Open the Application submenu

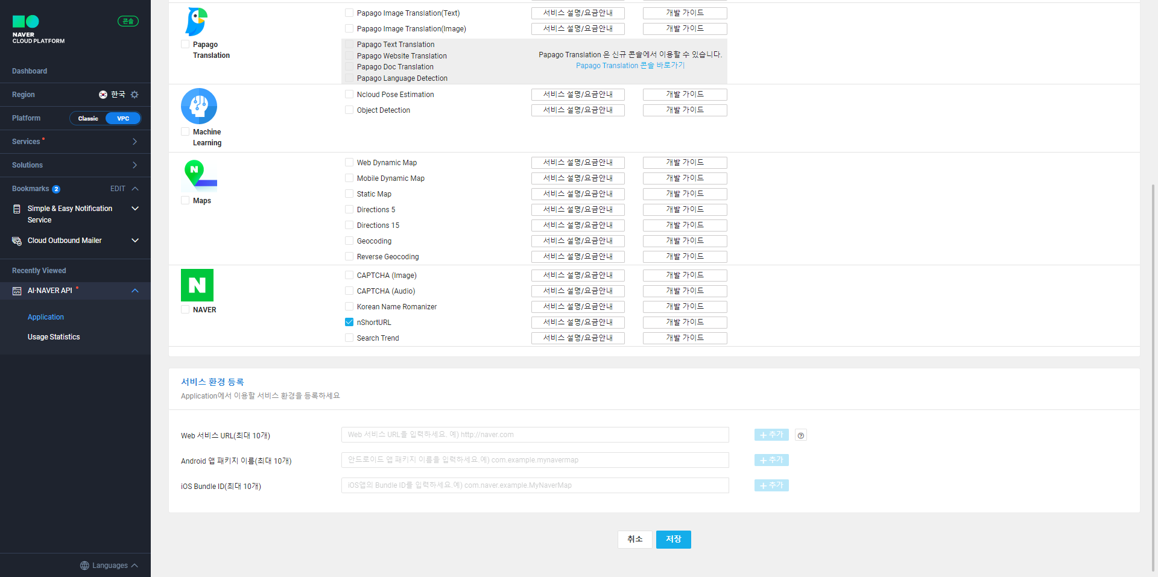46,317
